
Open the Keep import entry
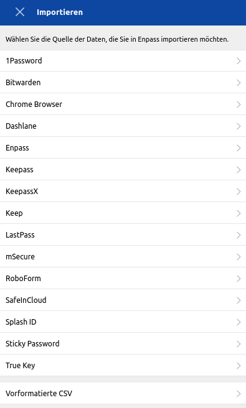click(x=123, y=213)
